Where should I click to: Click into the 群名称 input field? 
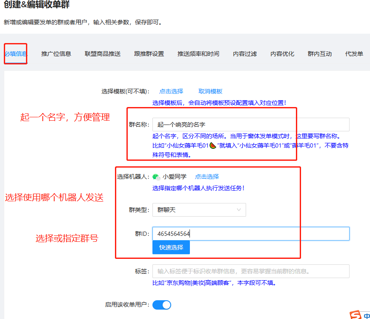coord(251,125)
